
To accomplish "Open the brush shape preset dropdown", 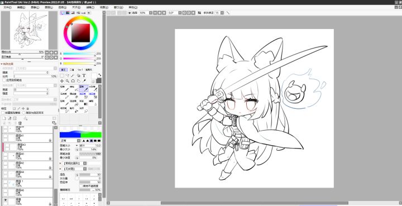I will (x=85, y=163).
